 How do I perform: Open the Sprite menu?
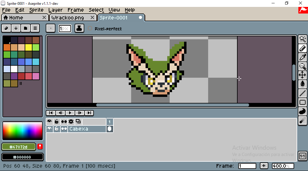tap(36, 10)
